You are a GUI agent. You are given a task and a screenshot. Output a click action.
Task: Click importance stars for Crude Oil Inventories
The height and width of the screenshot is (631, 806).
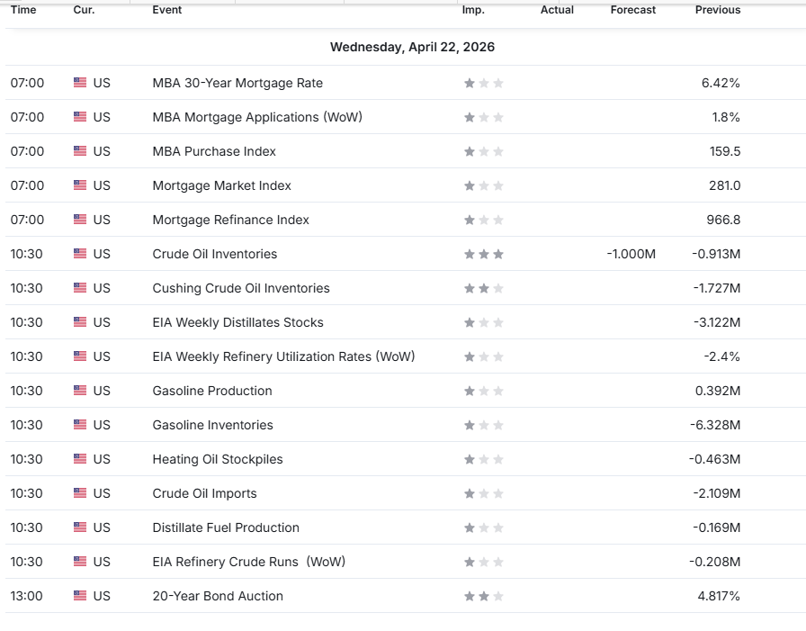[x=484, y=254]
